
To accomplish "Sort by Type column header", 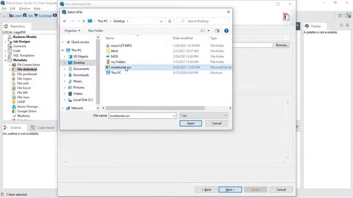I will coord(213,38).
